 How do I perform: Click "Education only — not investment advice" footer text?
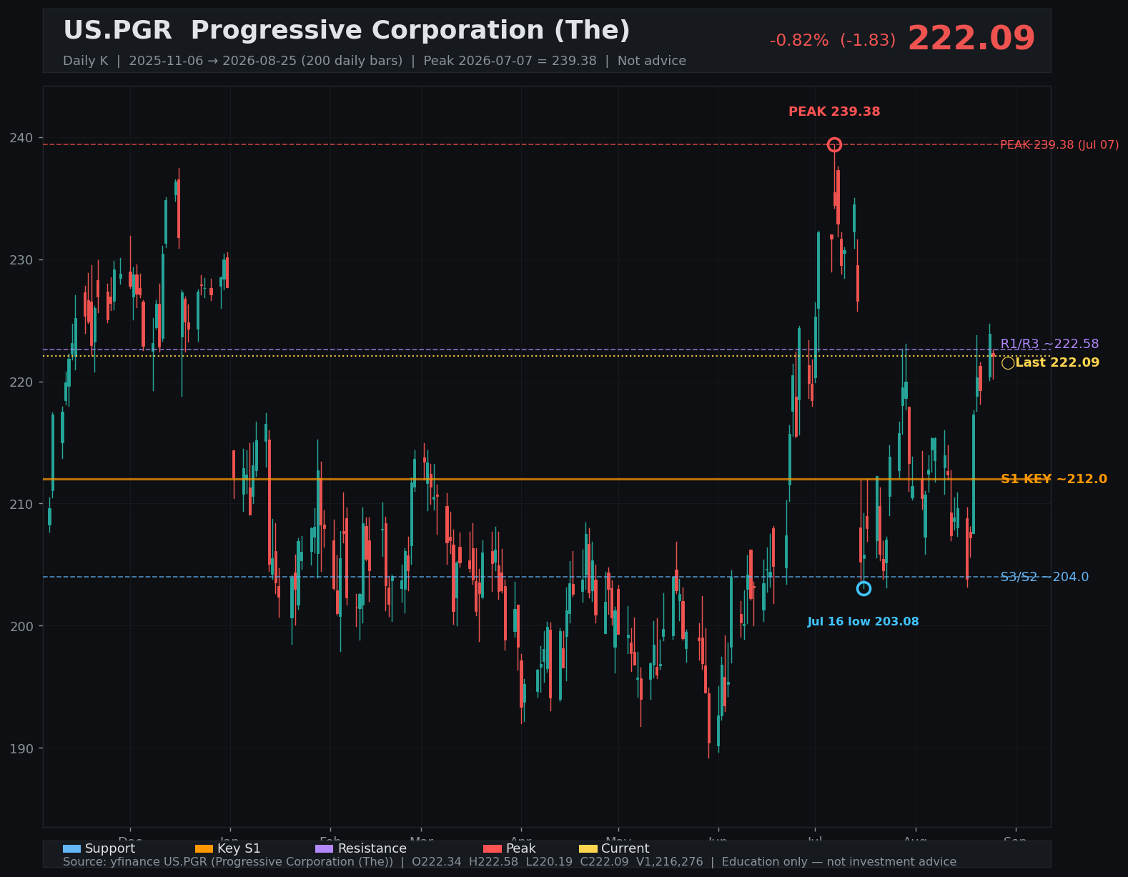[839, 862]
